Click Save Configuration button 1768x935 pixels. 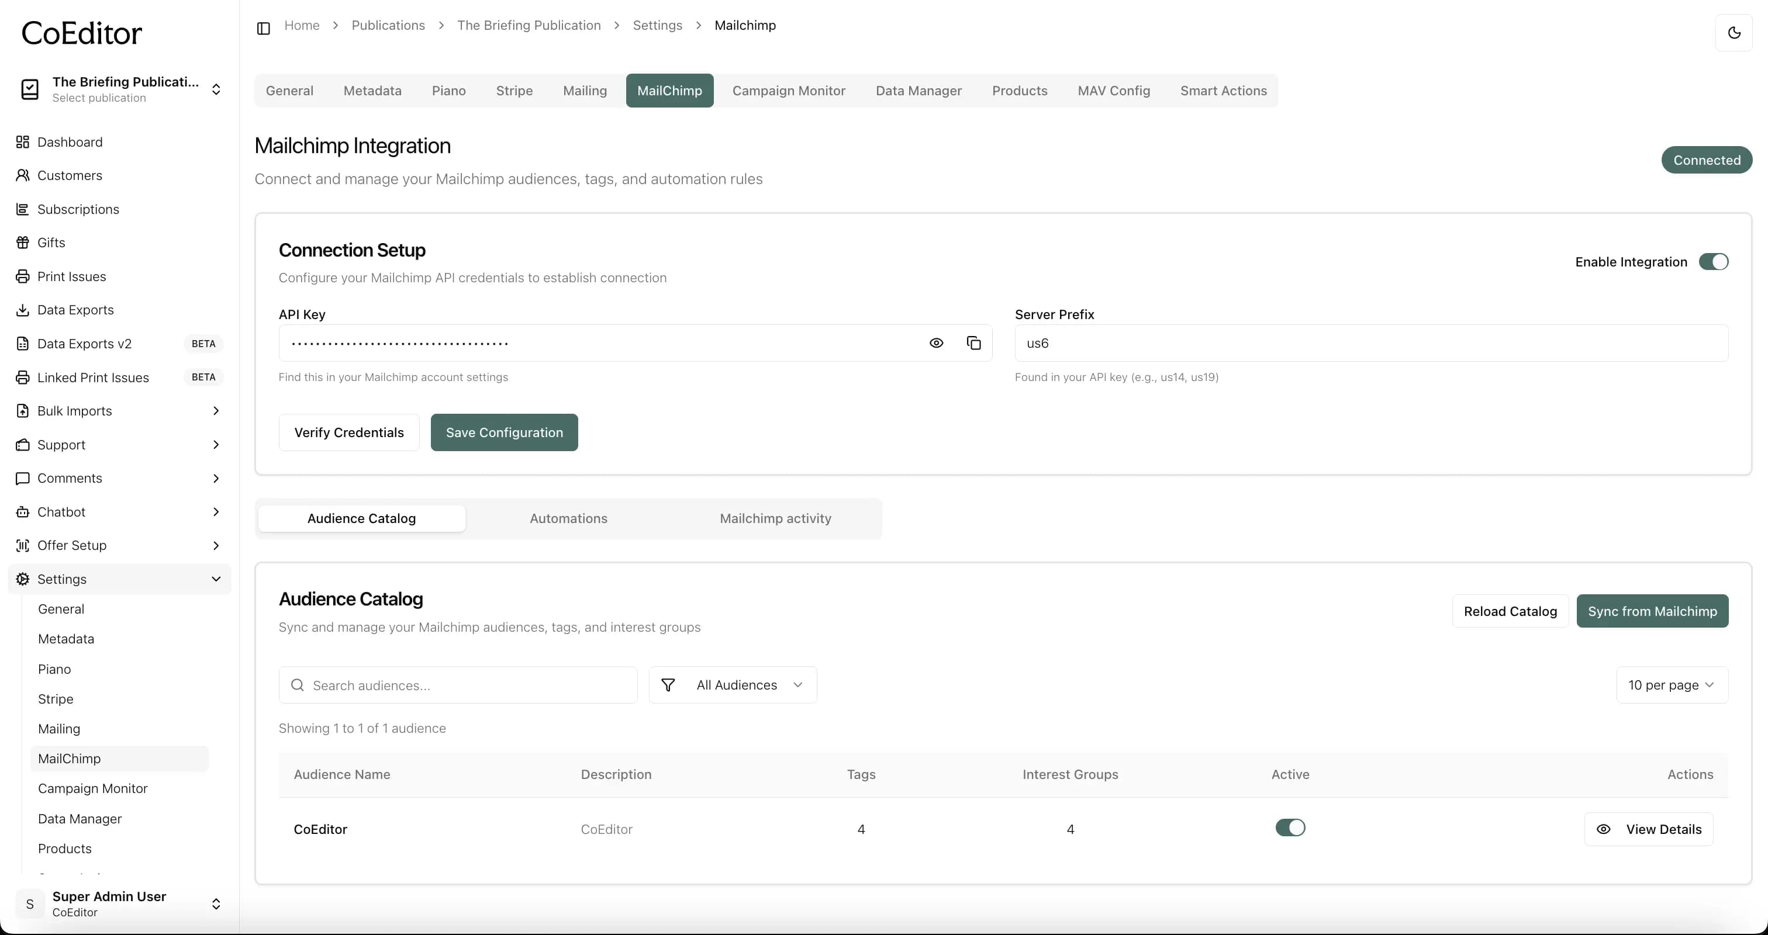pyautogui.click(x=505, y=432)
